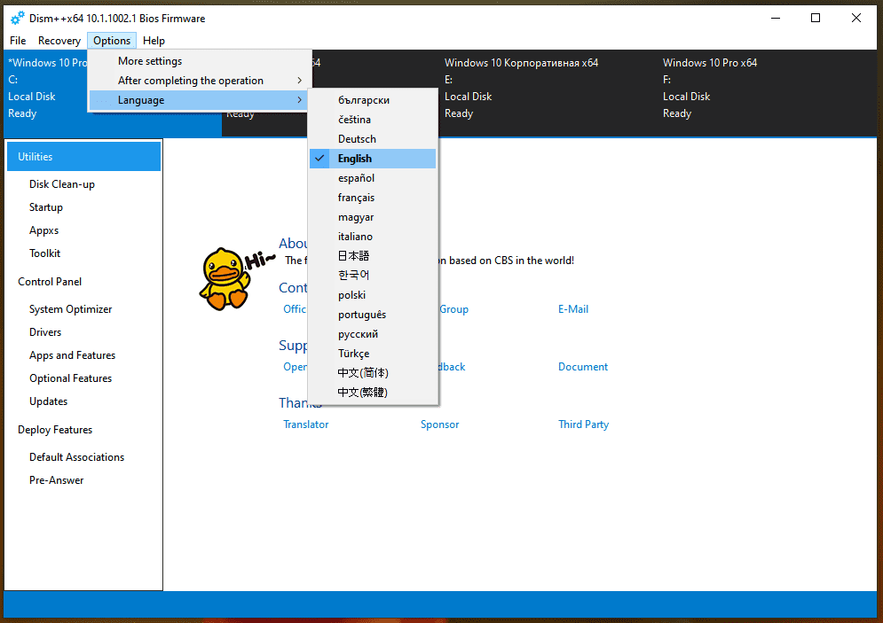
Task: Select 日本語 language
Action: pyautogui.click(x=373, y=256)
